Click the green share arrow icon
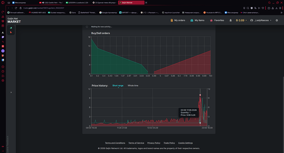Image resolution: width=284 pixels, height=153 pixels. pos(11,28)
